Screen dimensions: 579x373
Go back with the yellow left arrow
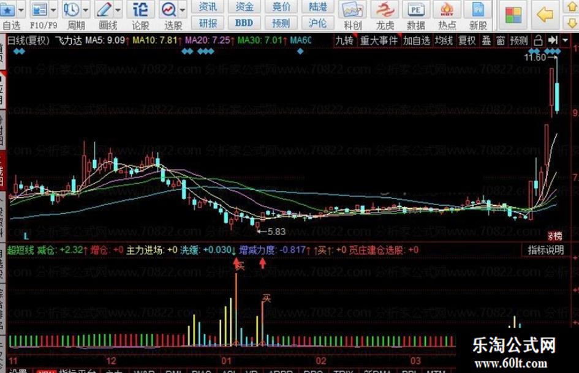point(545,15)
